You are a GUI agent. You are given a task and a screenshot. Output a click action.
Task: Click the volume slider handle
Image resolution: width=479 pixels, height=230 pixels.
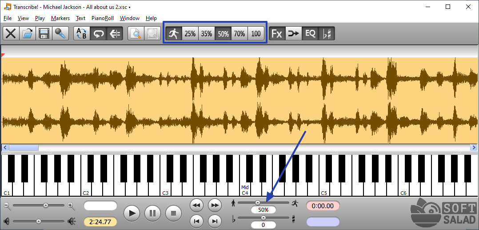(x=39, y=221)
